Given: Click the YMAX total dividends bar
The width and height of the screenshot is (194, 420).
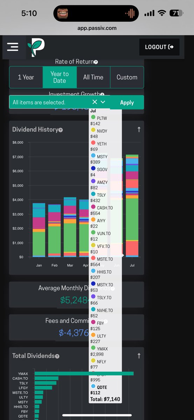Looking at the screenshot, I should coord(84,374).
